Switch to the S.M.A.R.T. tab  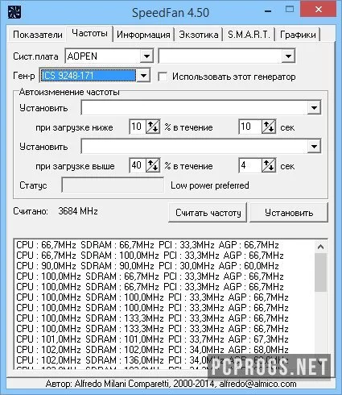249,35
